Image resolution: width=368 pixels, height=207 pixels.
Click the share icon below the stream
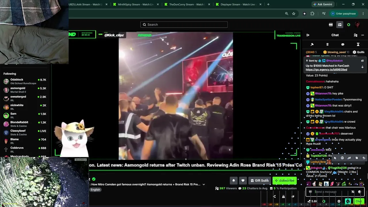point(274,197)
